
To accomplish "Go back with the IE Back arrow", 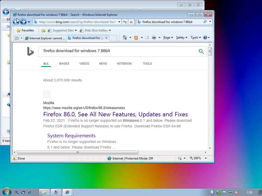I will (x=16, y=22).
